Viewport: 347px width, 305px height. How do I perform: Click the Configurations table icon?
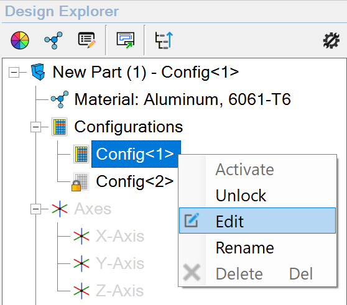click(60, 127)
